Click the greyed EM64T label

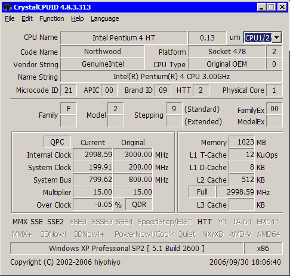tap(268, 222)
